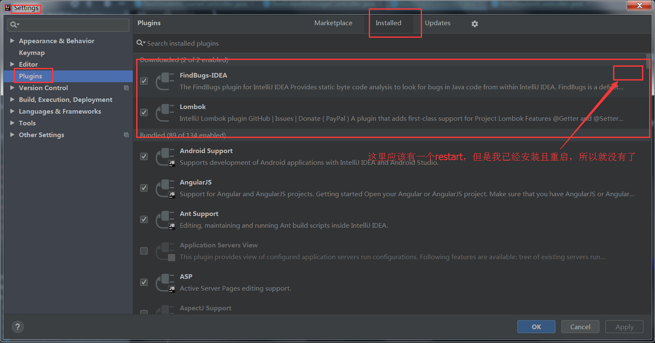This screenshot has width=655, height=343.
Task: Expand Appearance & Behavior settings
Action: coord(12,41)
